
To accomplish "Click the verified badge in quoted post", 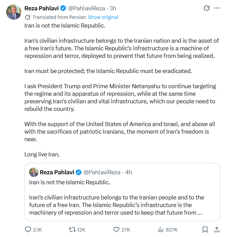I will pos(78,172).
